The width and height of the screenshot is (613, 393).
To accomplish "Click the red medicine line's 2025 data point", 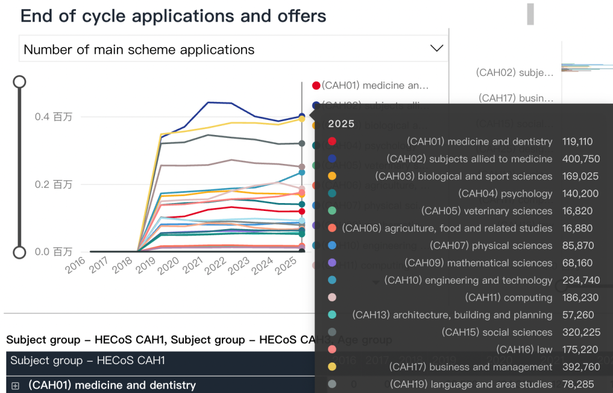I will [x=302, y=211].
